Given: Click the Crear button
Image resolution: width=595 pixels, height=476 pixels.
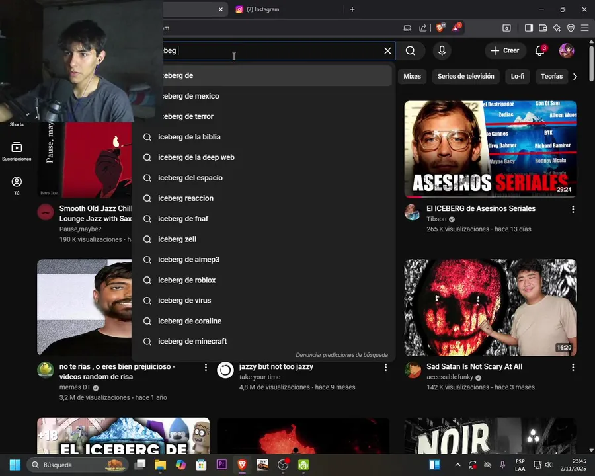Looking at the screenshot, I should coord(505,50).
